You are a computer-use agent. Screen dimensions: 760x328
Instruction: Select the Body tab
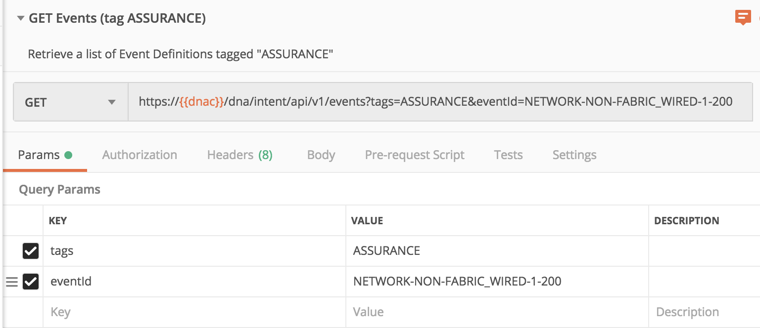pyautogui.click(x=321, y=155)
